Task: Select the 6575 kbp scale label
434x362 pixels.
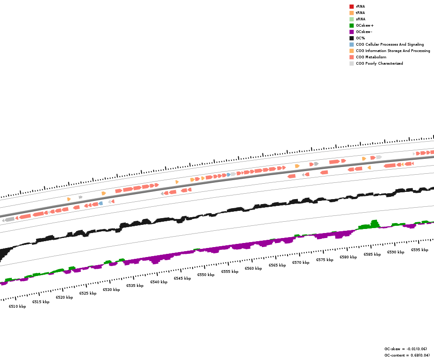Action: tap(325, 260)
